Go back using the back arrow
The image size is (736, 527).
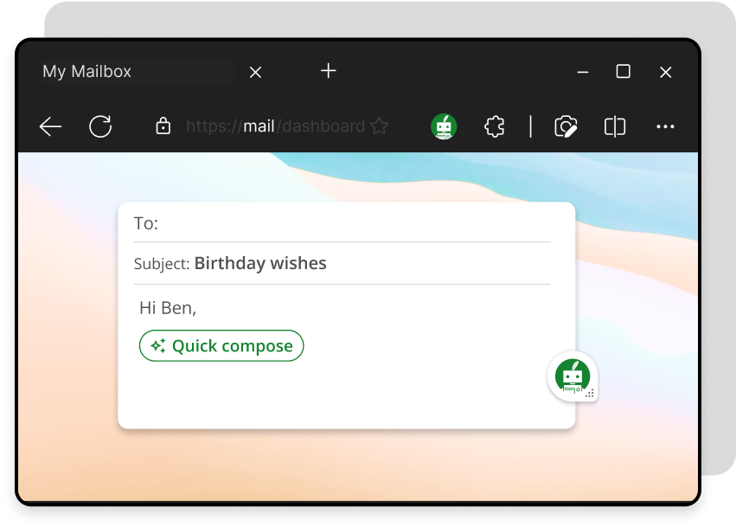tap(51, 127)
